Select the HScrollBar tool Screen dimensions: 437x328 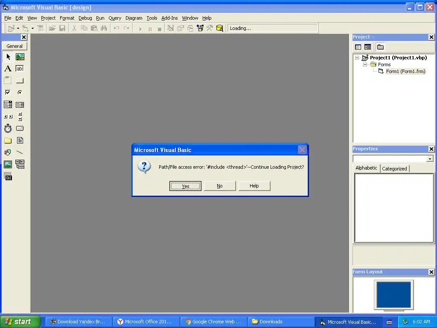point(8,117)
